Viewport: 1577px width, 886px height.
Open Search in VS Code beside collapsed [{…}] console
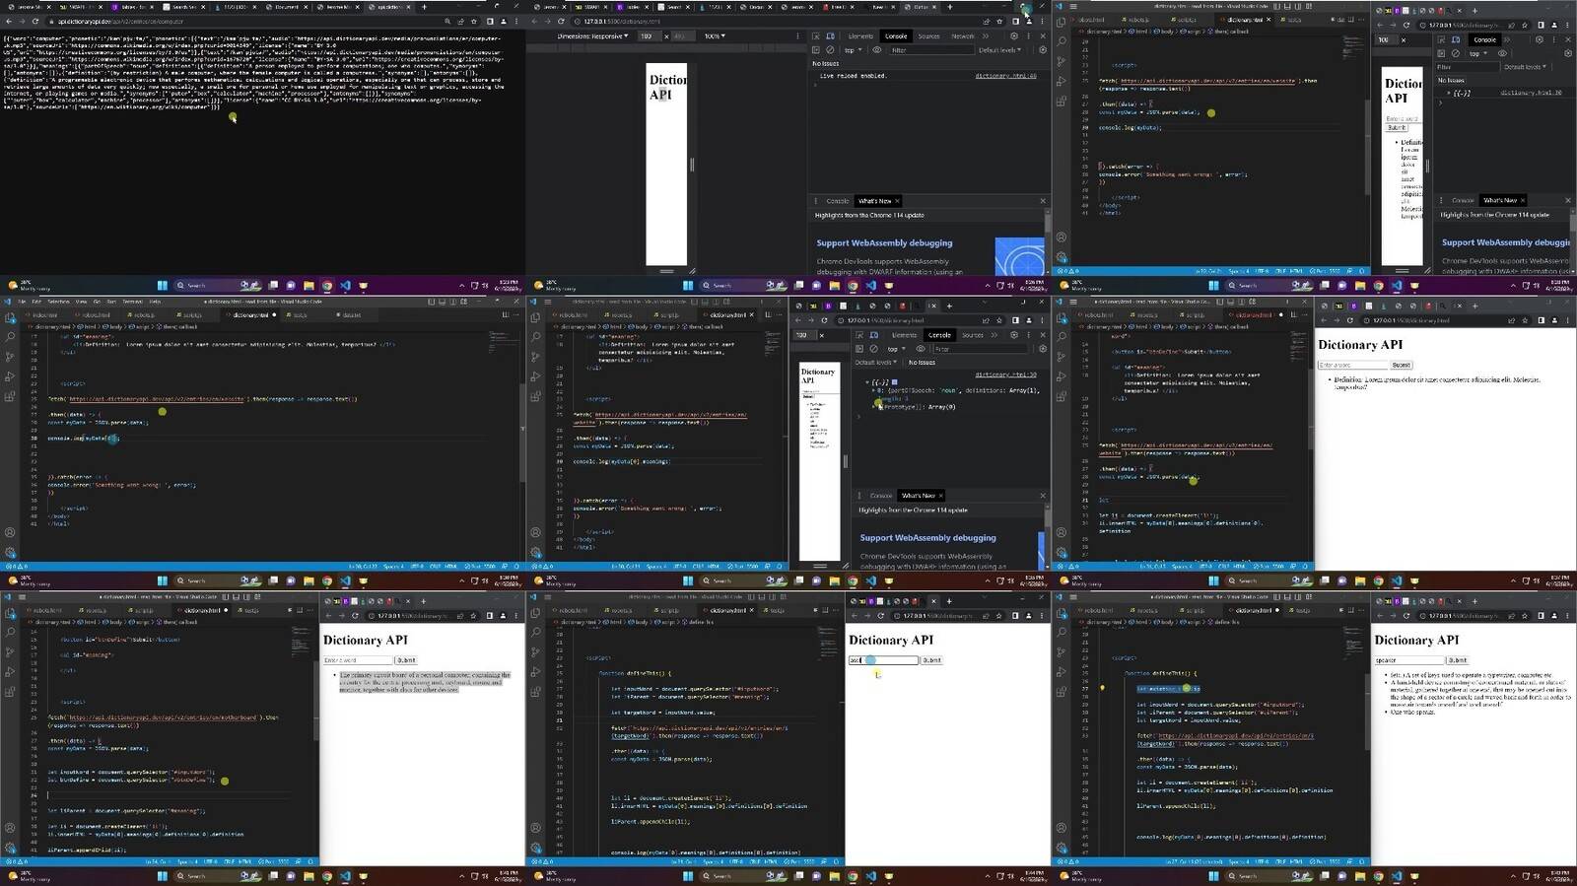1061,41
